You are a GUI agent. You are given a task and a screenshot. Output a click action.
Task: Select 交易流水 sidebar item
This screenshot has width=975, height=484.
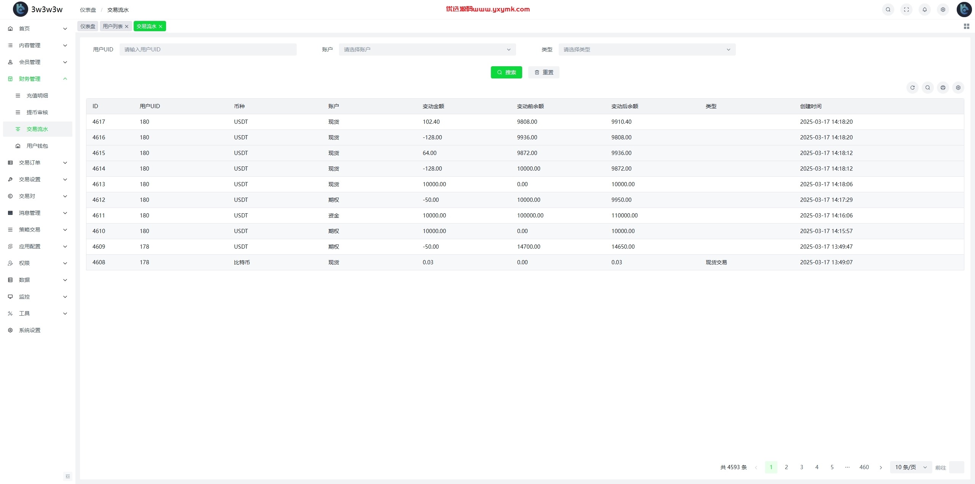tap(37, 129)
